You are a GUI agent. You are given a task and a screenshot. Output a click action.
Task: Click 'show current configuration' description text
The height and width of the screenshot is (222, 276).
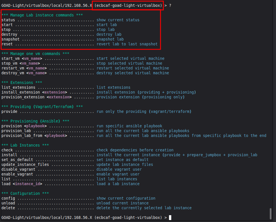(126, 198)
